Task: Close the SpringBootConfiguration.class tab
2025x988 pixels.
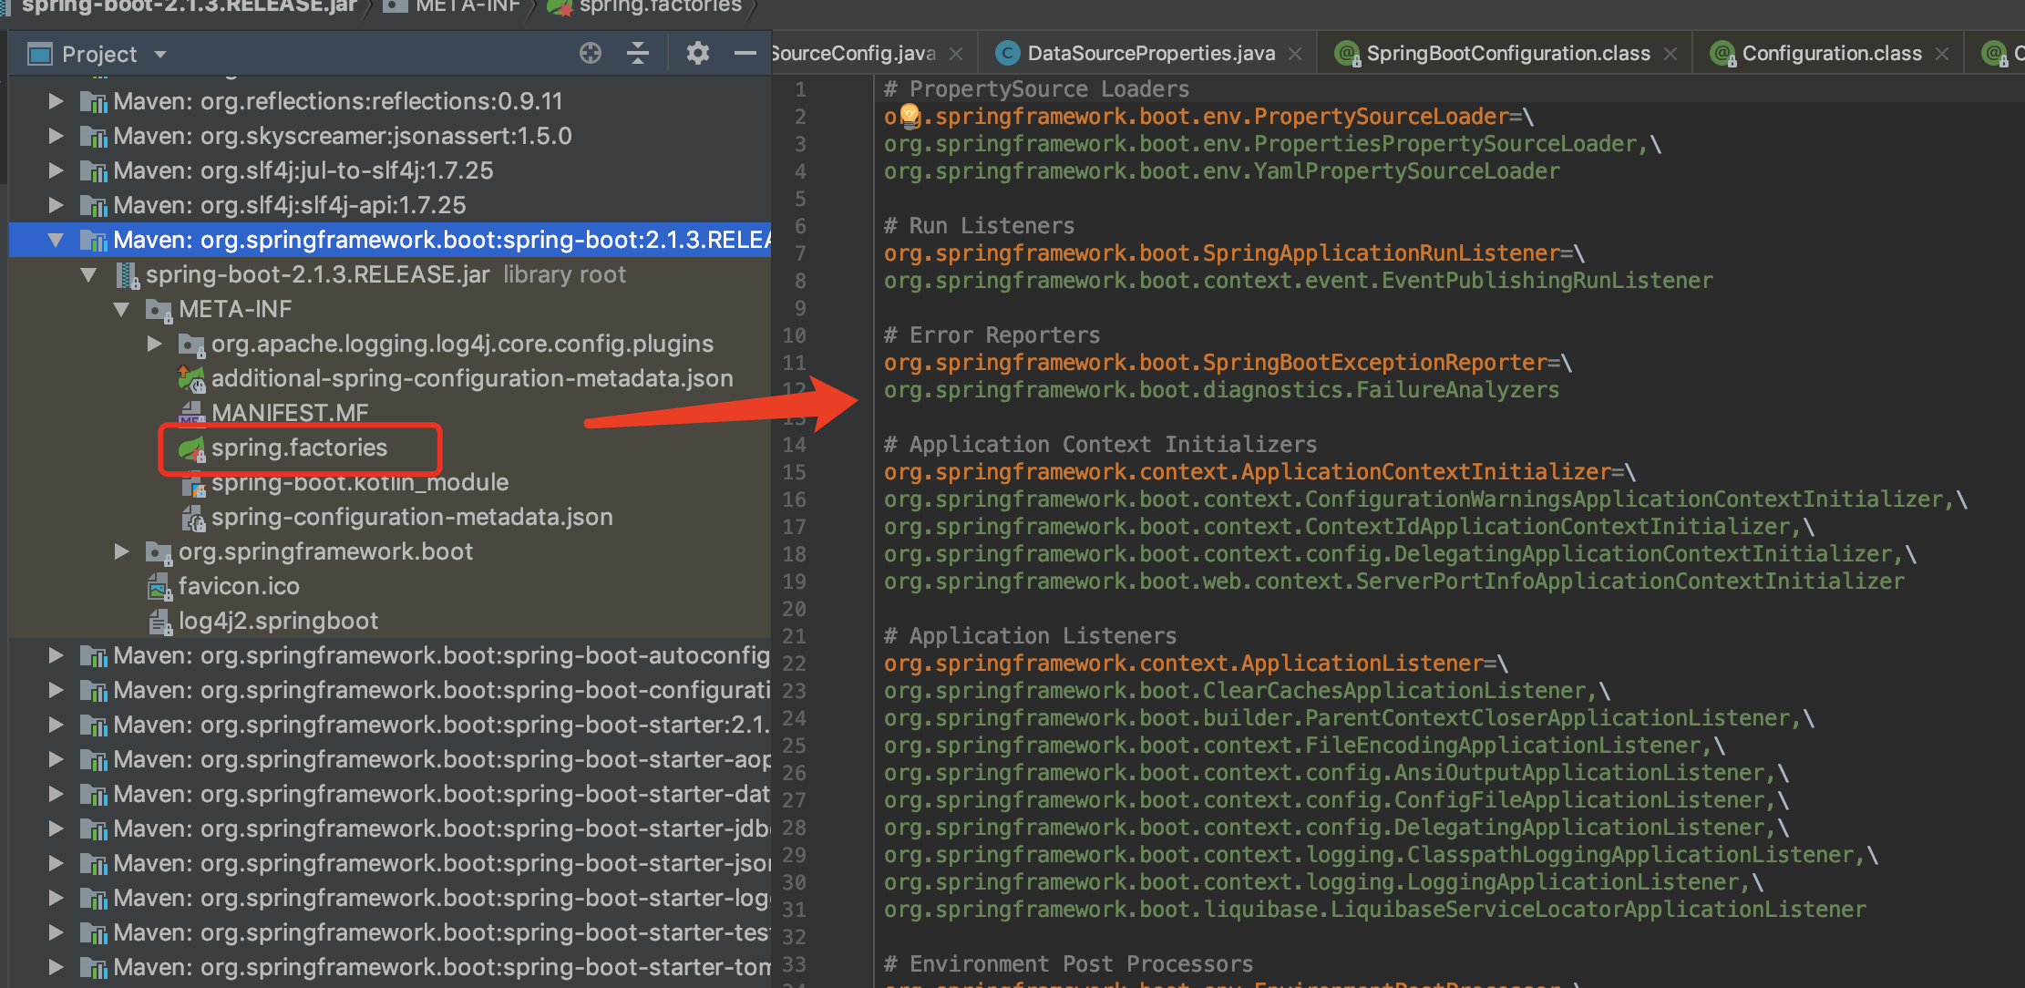Action: (1670, 55)
